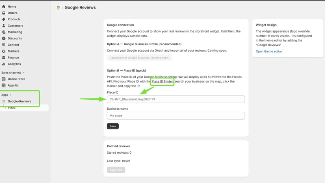Click Stored reviews: 0 text

[x=119, y=152]
